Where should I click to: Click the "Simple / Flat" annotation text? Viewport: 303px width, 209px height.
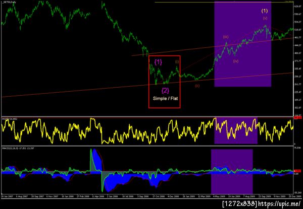[166, 98]
